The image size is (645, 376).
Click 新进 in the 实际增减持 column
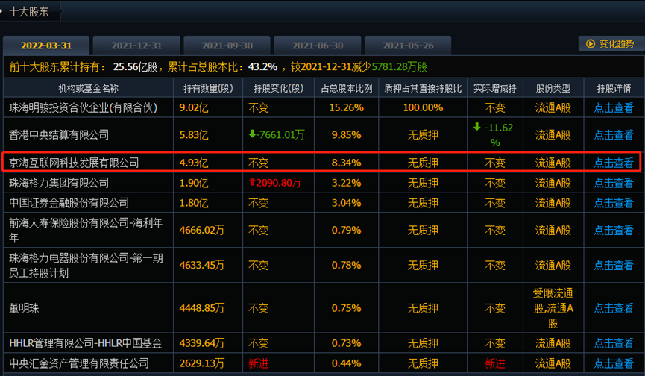point(495,363)
